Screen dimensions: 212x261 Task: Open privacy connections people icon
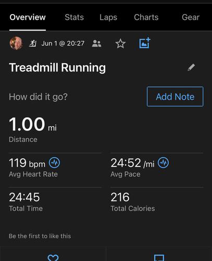click(96, 43)
